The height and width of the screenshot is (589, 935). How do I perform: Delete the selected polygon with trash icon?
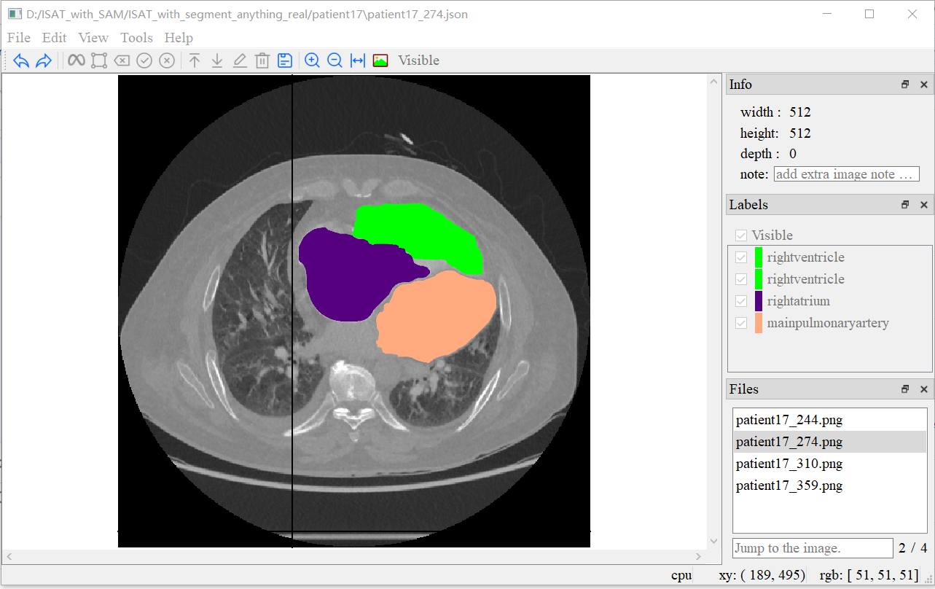click(262, 61)
